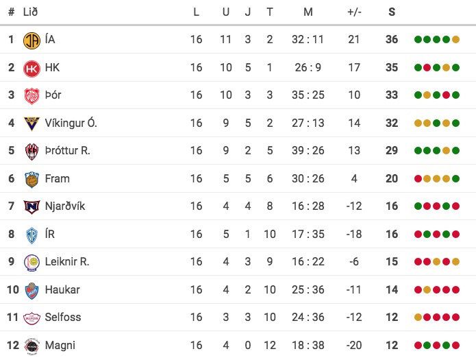Viewport: 476px width, 358px height.
Task: Click HK's goals score 26 : 9
Action: (308, 67)
